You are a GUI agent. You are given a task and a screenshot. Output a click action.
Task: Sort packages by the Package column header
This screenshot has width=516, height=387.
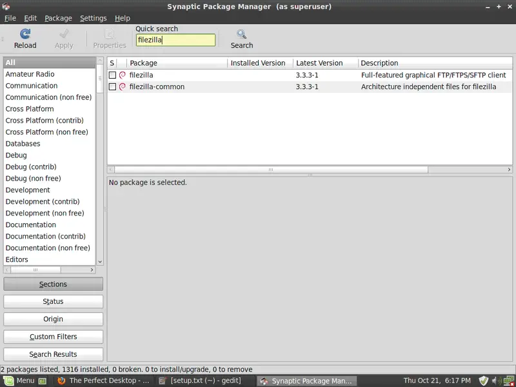tap(177, 63)
